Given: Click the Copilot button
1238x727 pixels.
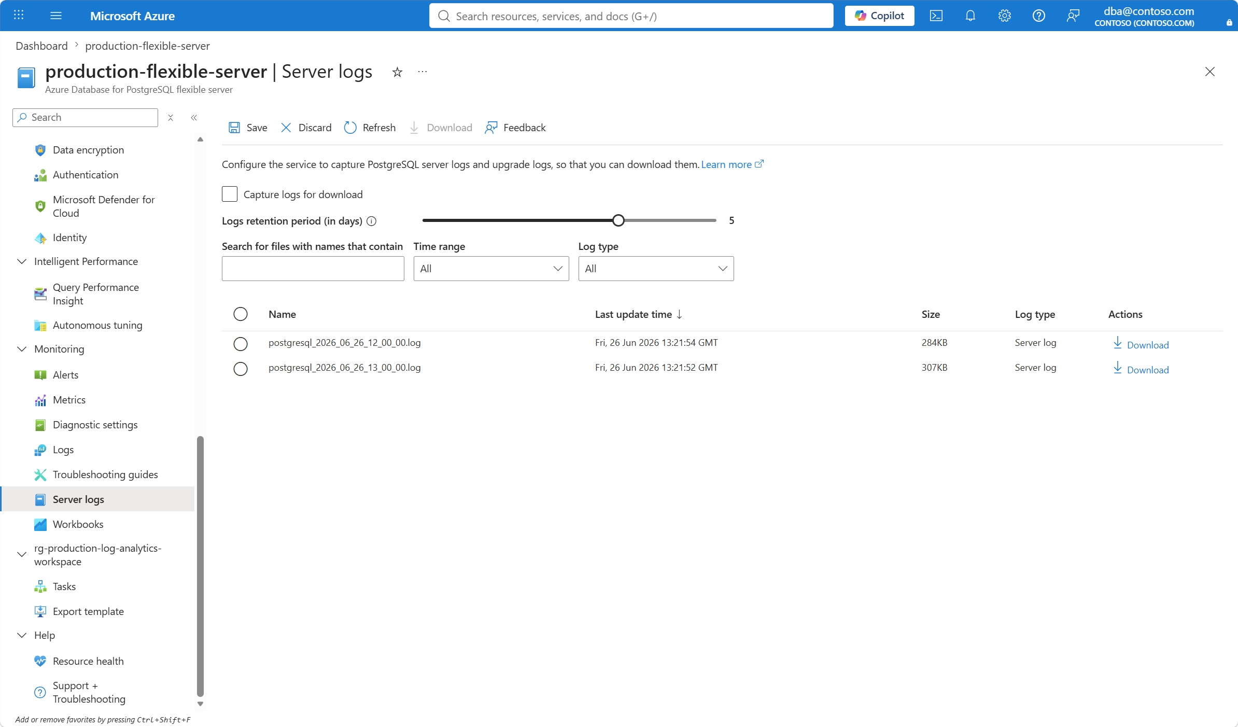Looking at the screenshot, I should tap(879, 16).
